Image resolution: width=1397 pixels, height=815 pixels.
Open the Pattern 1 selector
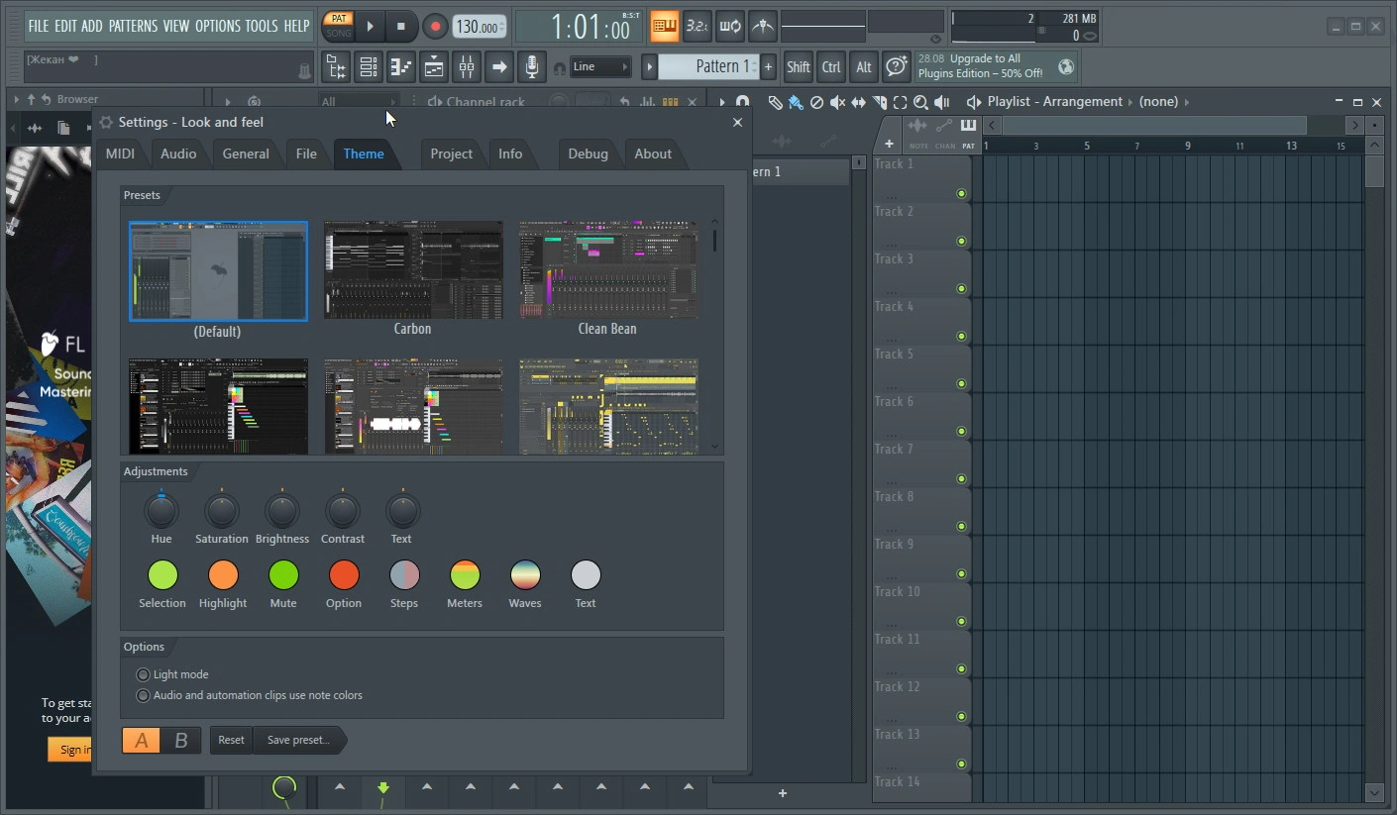click(708, 66)
